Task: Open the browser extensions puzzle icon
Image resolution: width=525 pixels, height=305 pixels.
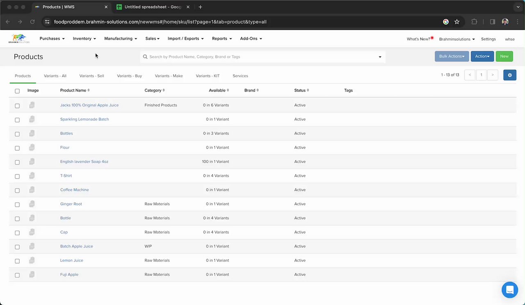Action: [474, 22]
